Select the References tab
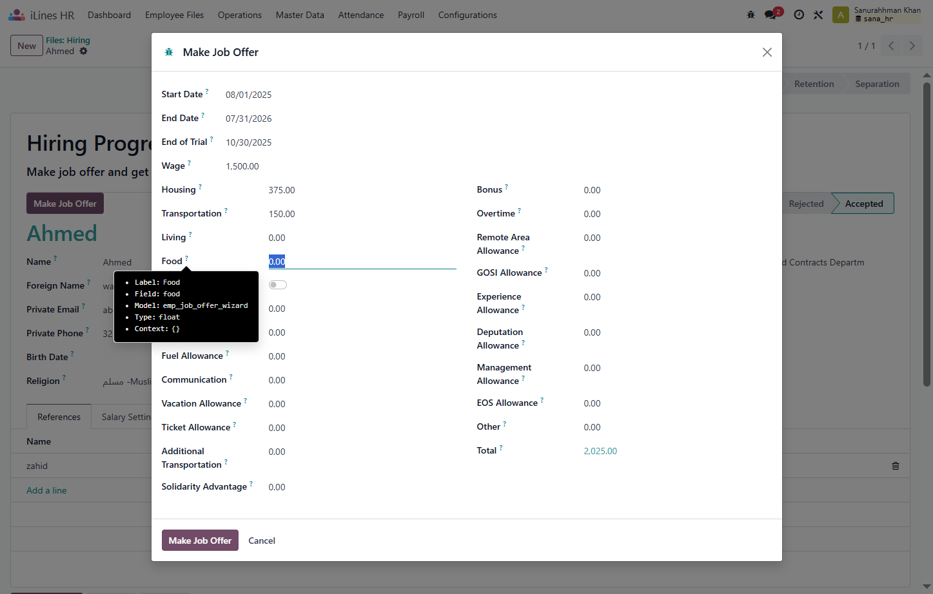The image size is (933, 594). click(59, 417)
